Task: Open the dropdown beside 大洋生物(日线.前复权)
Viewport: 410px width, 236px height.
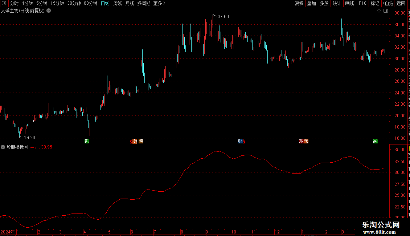Action: pos(49,11)
